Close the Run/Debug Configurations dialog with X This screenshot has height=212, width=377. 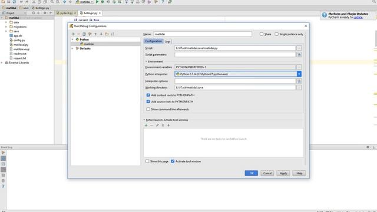306,26
